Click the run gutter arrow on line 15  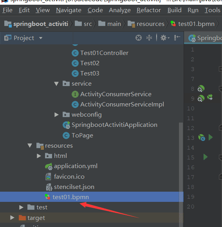(x=206, y=157)
